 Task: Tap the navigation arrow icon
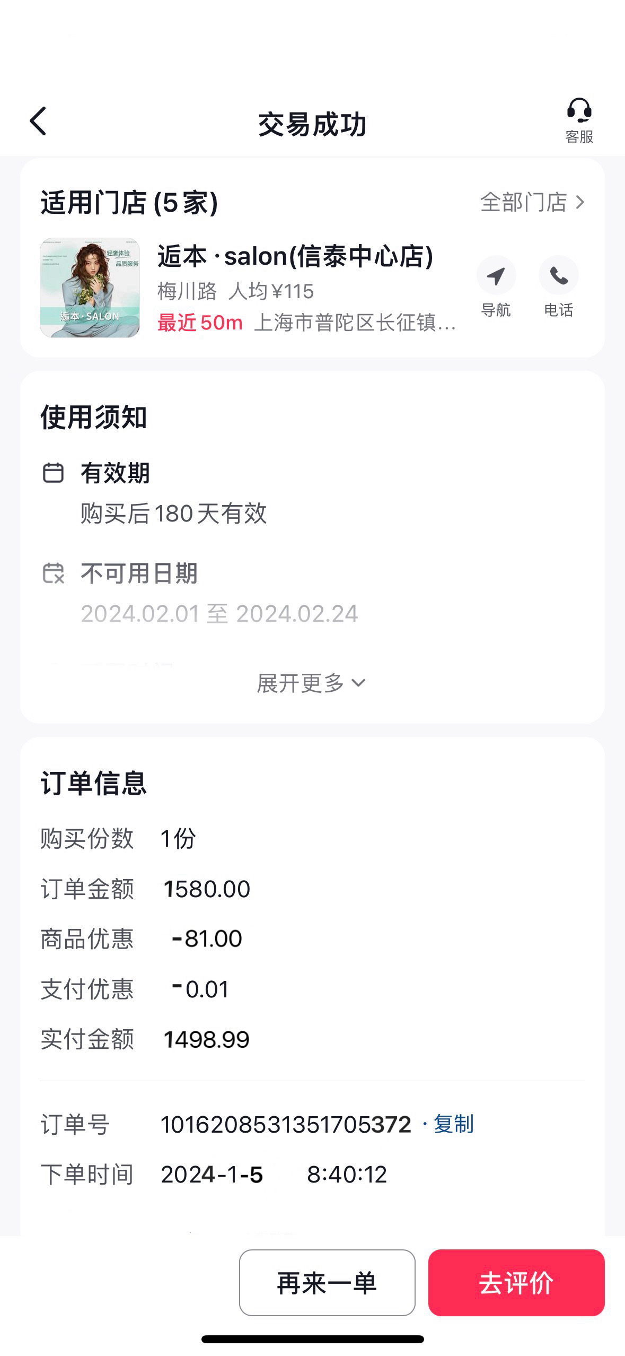pyautogui.click(x=496, y=275)
